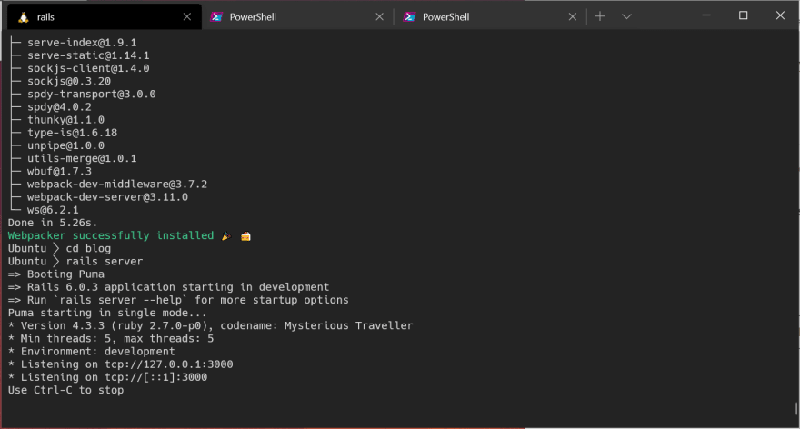Click the text spdy@4.0.2
The height and width of the screenshot is (429, 800).
tap(59, 106)
